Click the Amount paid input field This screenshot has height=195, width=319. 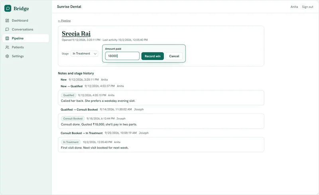tap(122, 56)
